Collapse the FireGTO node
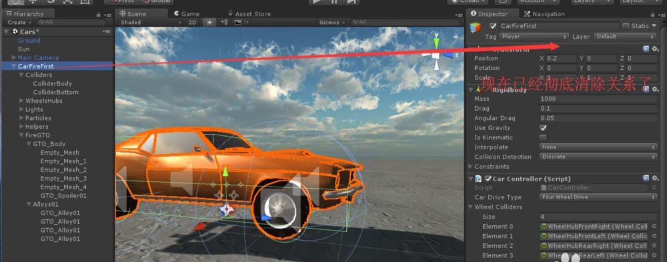Screen dimensions: 667x262 pyautogui.click(x=21, y=135)
